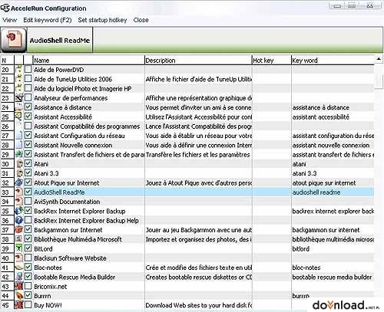The image size is (384, 312).
Task: Click Edit keyword (F2) menu item
Action: (48, 20)
